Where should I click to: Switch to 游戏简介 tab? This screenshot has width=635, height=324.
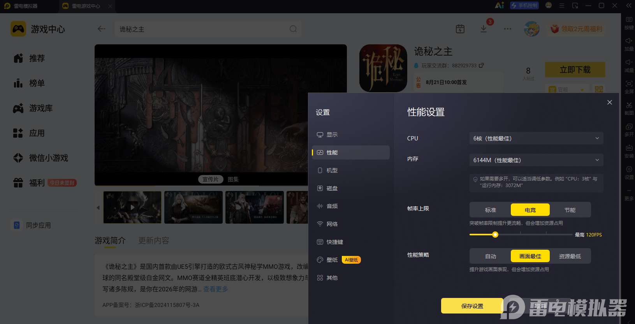coord(110,240)
